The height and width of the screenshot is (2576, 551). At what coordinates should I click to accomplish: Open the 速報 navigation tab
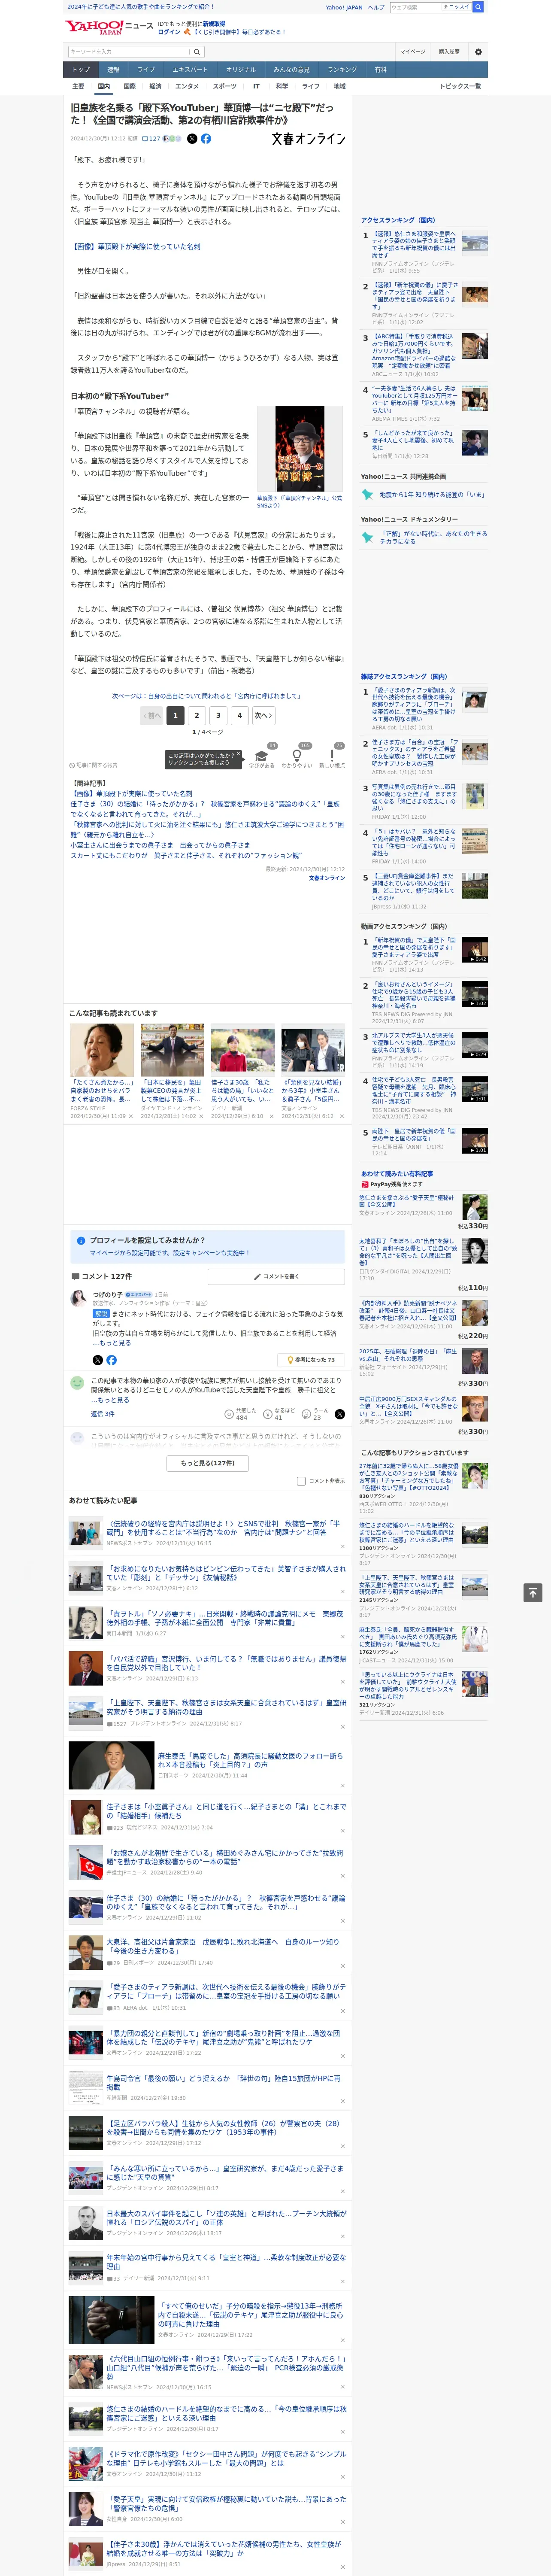(113, 70)
